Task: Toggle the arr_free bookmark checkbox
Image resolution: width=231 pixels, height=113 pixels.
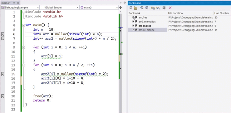Action: tap(133, 17)
